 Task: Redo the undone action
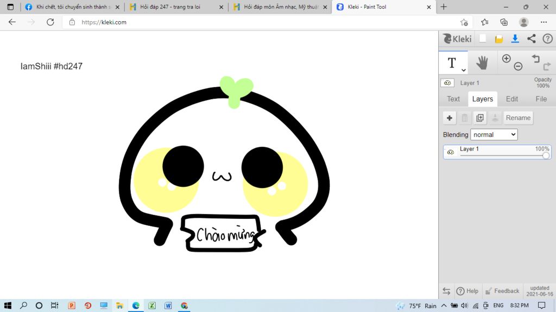547,66
